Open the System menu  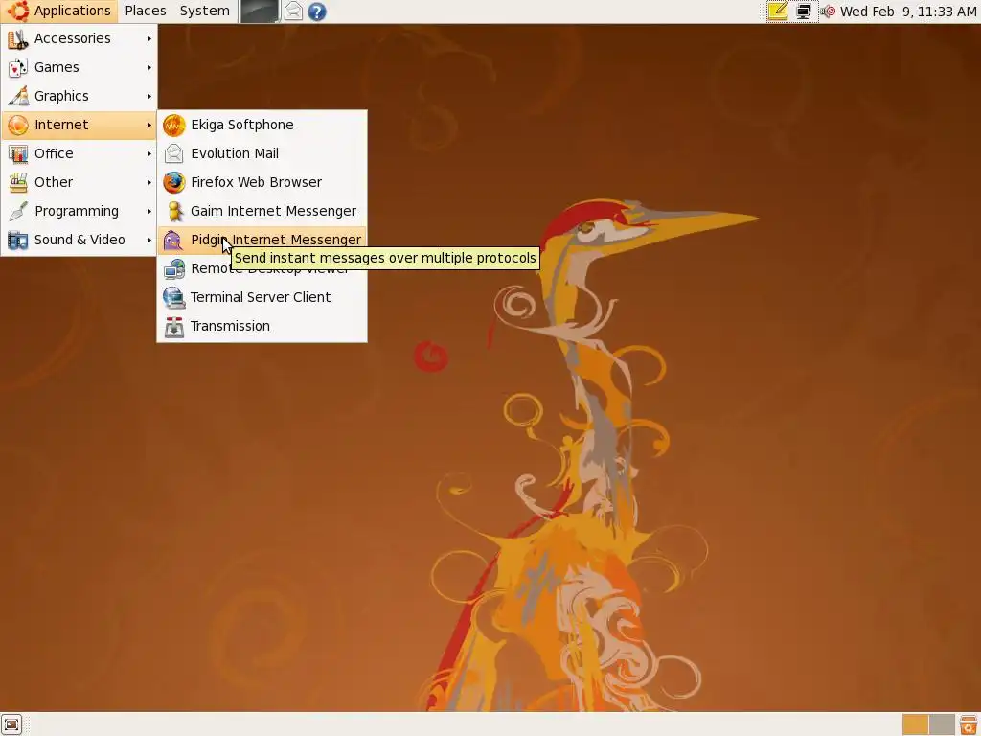[x=205, y=11]
